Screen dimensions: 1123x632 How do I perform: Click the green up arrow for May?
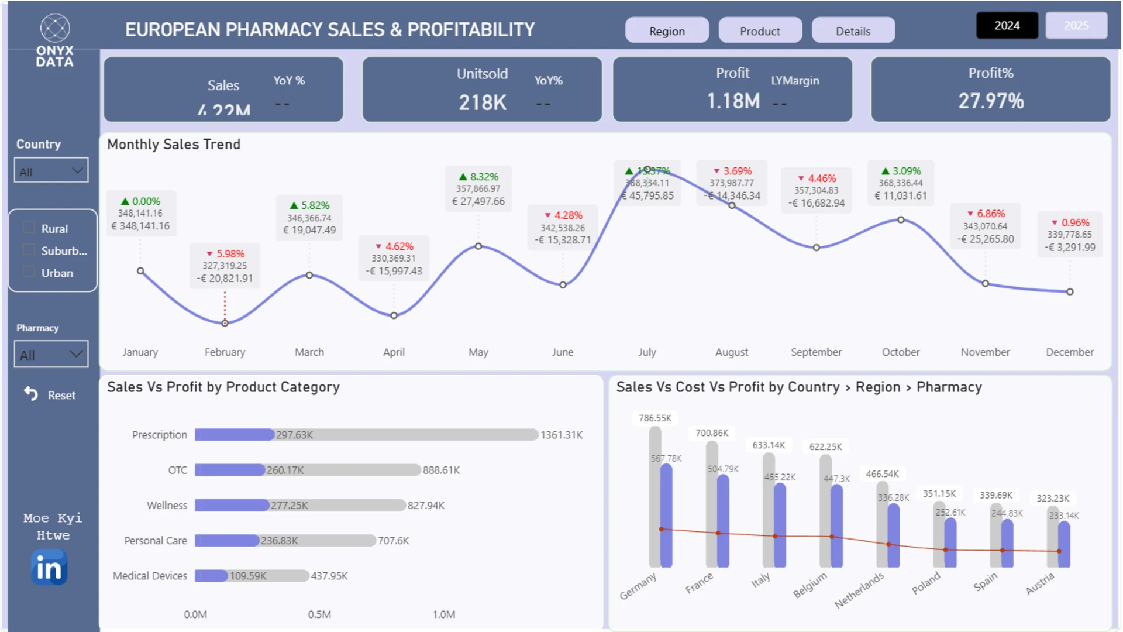[463, 177]
